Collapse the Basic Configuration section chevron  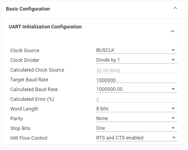pyautogui.click(x=175, y=8)
